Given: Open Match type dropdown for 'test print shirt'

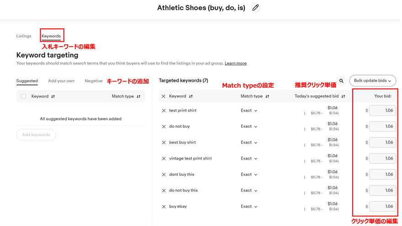Looking at the screenshot, I should pos(249,110).
